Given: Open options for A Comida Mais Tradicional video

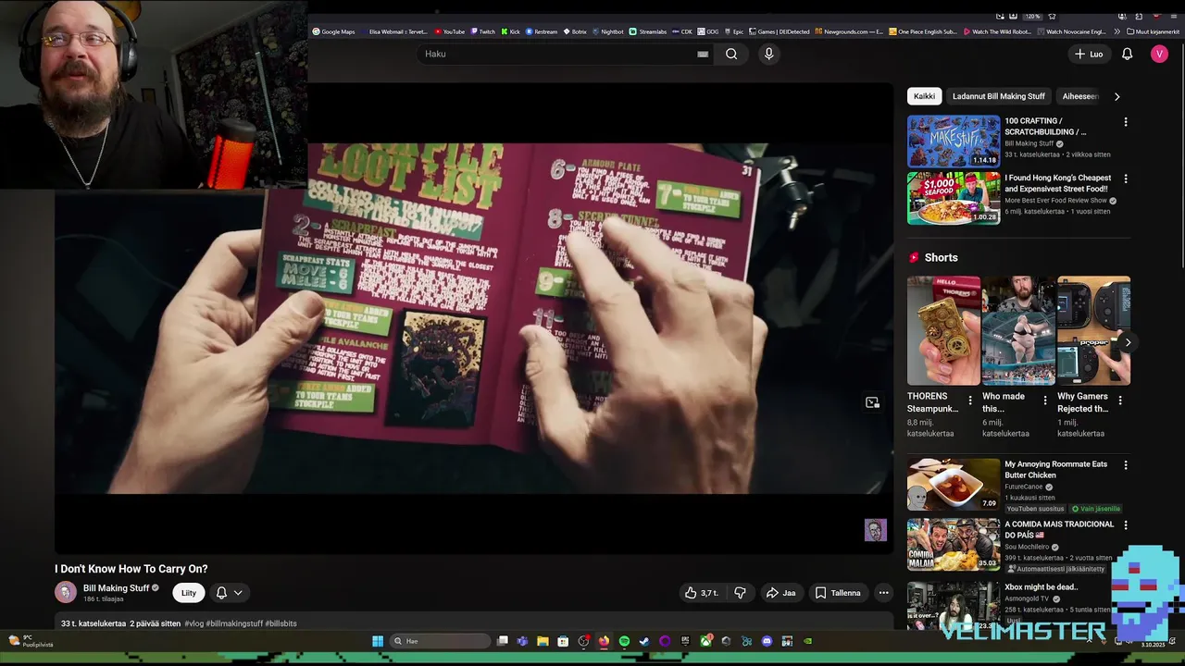Looking at the screenshot, I should 1126,524.
